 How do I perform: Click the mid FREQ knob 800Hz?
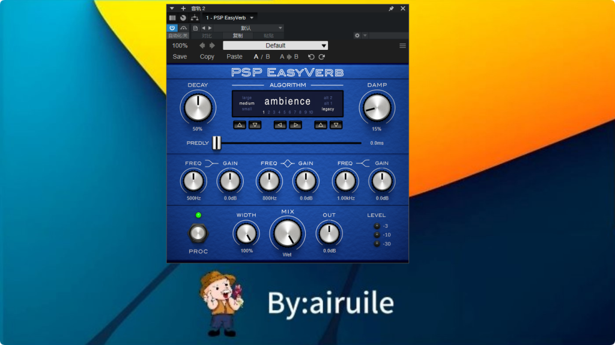269,182
